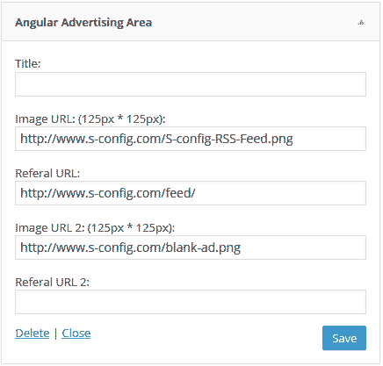Save the widget settings
This screenshot has width=383, height=366.
pos(344,338)
